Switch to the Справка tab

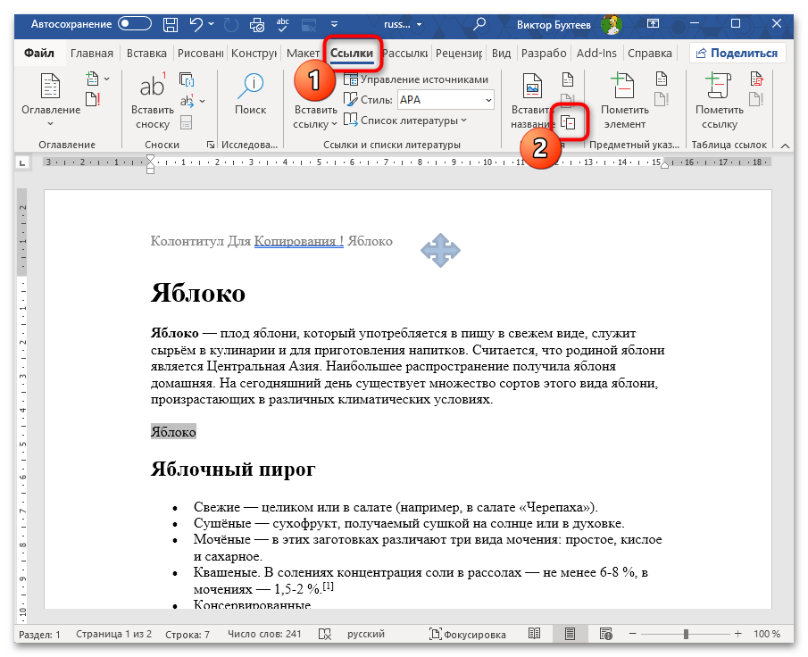point(650,53)
